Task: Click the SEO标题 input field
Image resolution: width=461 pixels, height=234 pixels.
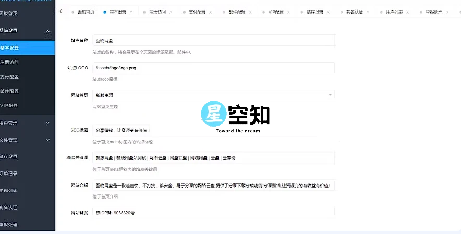Action: click(x=213, y=130)
